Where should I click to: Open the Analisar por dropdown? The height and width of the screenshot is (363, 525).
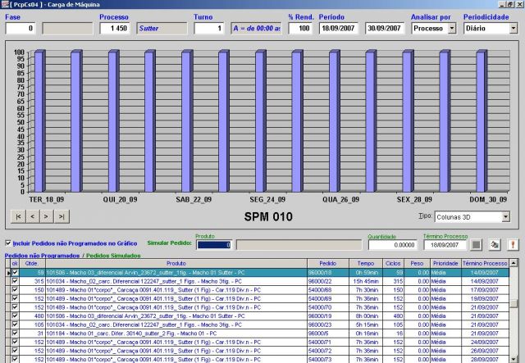pyautogui.click(x=452, y=29)
